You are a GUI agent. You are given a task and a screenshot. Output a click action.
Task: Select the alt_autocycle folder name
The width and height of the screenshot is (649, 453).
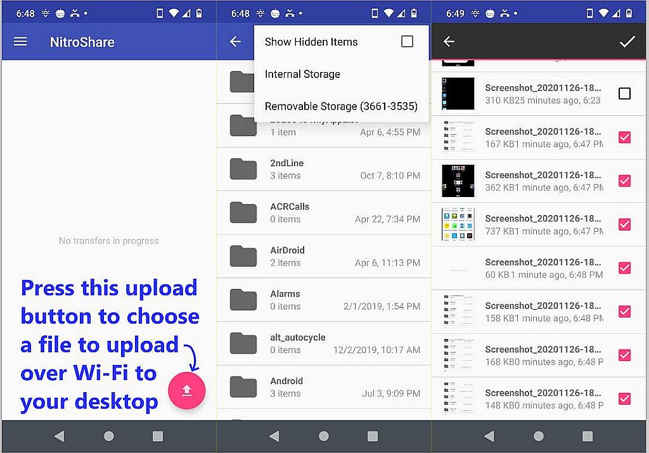point(298,338)
